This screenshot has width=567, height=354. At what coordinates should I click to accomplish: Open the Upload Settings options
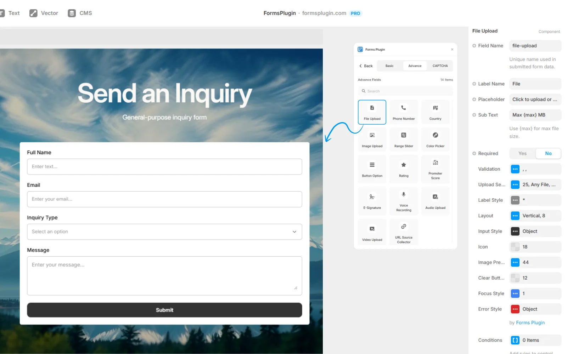click(x=515, y=184)
